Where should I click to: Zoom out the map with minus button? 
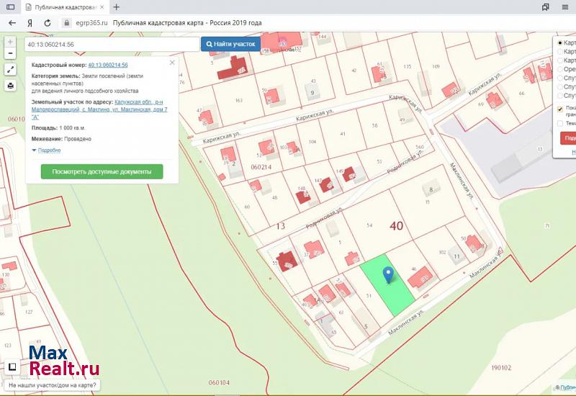coord(10,53)
